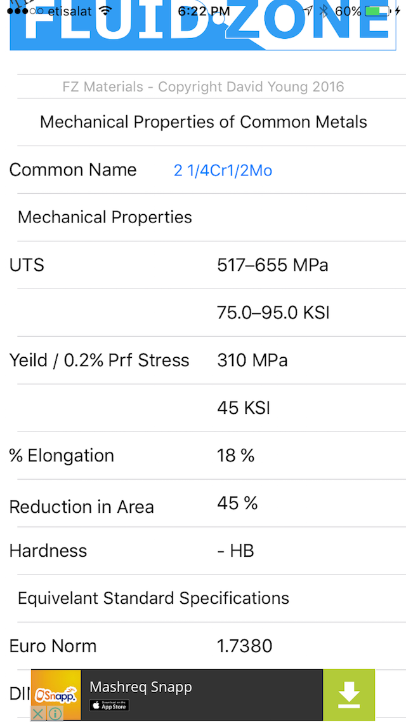Close the ad with the X icon
Image resolution: width=406 pixels, height=722 pixels.
[x=39, y=713]
